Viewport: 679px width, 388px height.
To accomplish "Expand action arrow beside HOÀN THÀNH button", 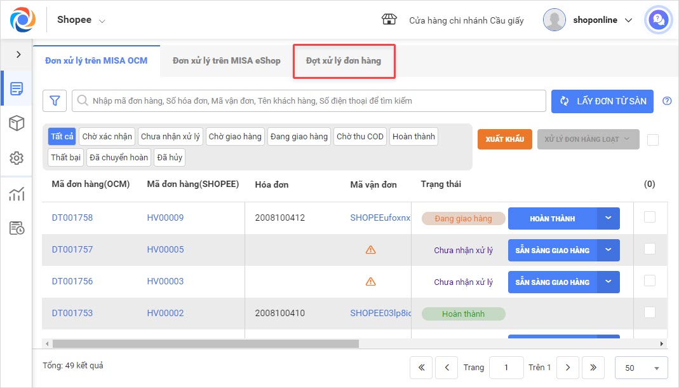I will (x=608, y=219).
